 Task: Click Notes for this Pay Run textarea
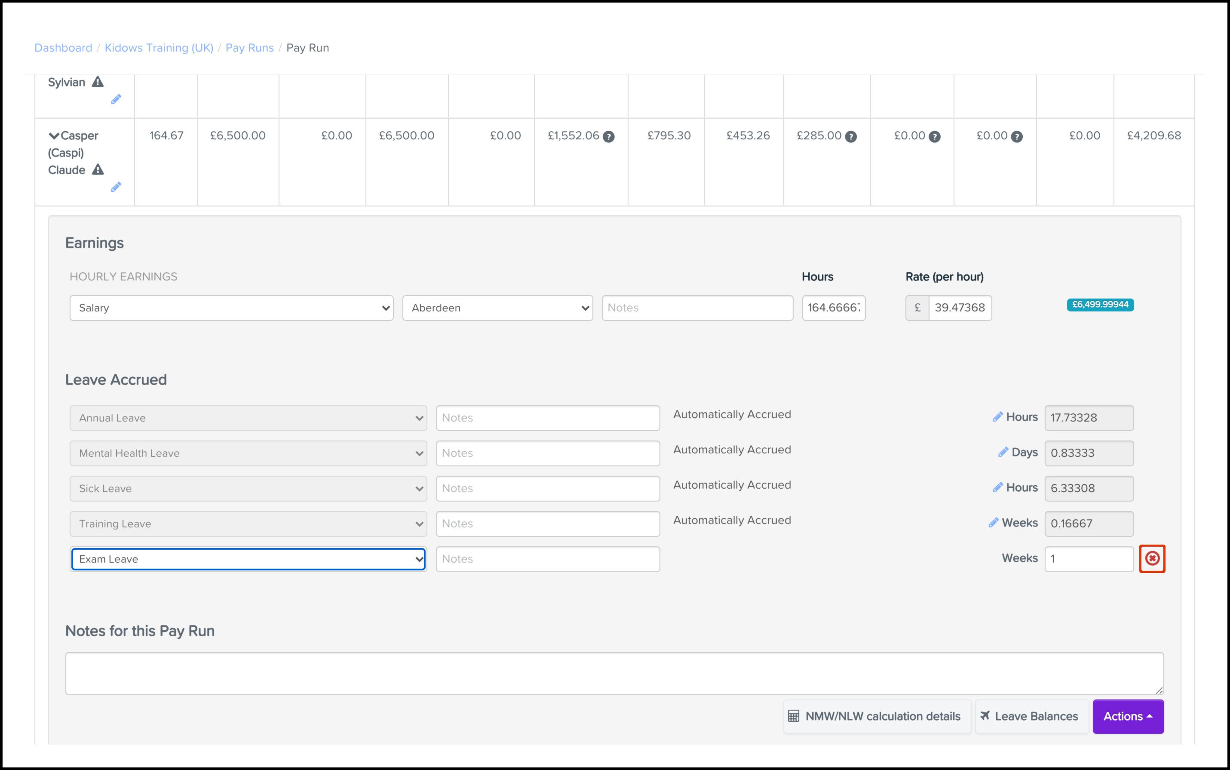click(614, 673)
